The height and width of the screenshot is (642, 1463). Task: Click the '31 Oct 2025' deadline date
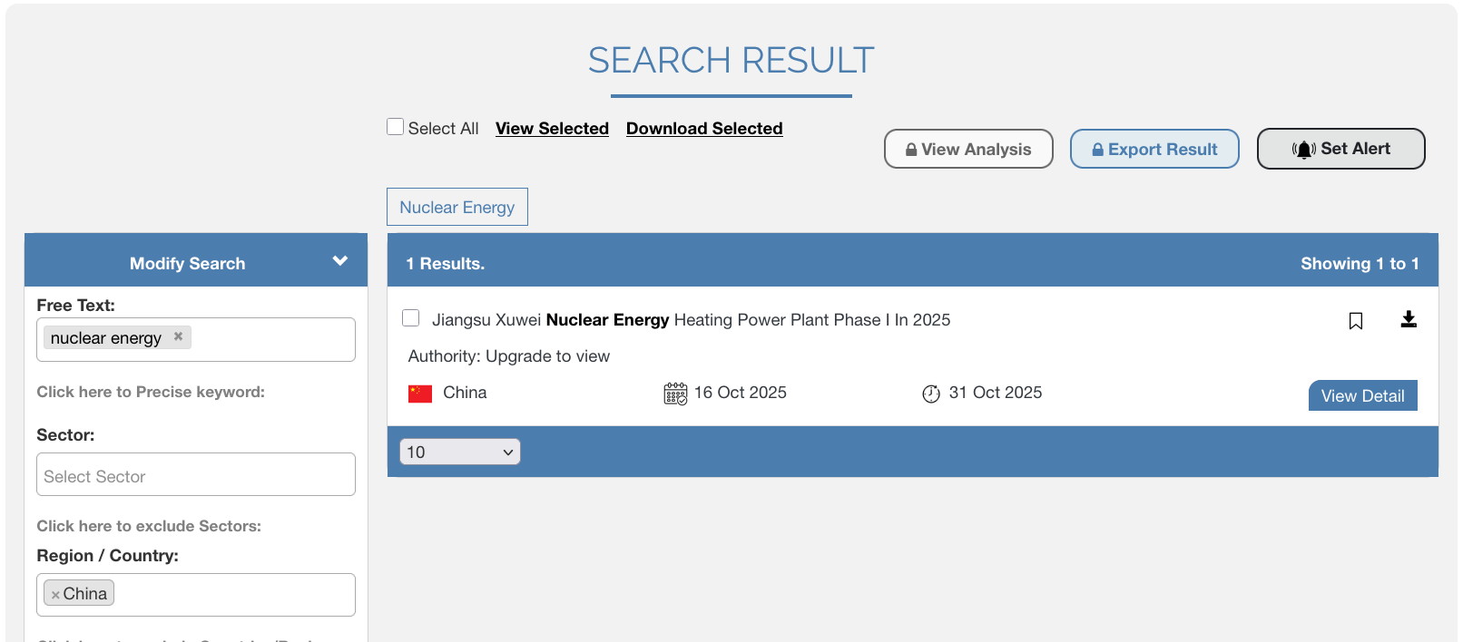point(996,393)
